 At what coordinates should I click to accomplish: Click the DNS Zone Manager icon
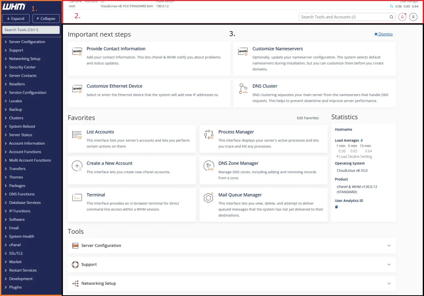click(209, 166)
